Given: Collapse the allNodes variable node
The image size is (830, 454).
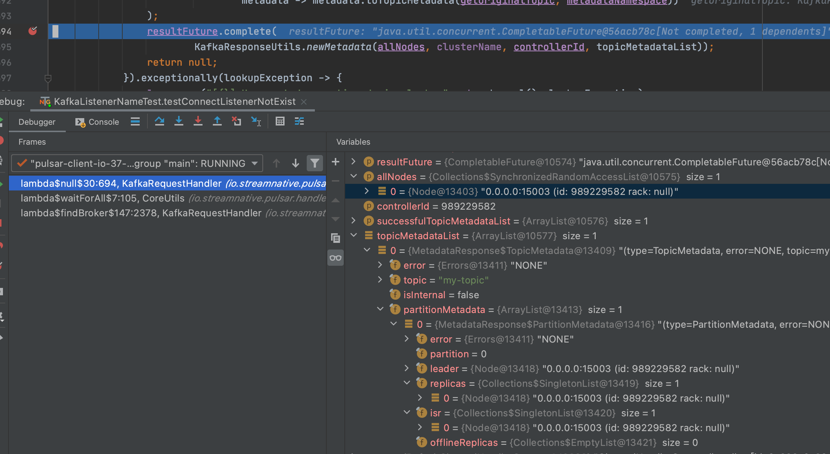Looking at the screenshot, I should point(354,176).
